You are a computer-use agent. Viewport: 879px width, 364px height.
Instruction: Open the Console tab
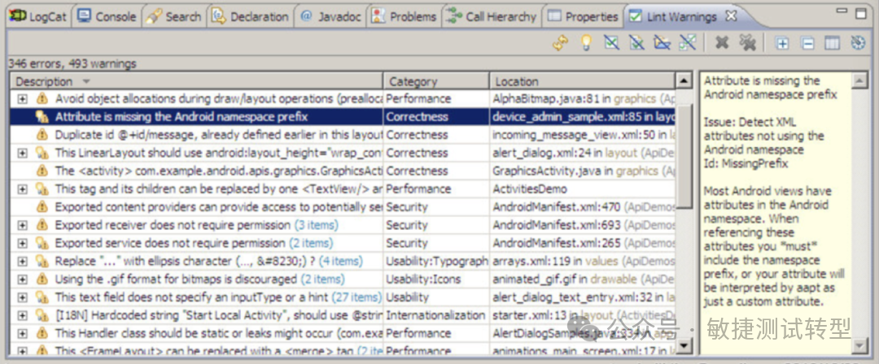(x=107, y=16)
